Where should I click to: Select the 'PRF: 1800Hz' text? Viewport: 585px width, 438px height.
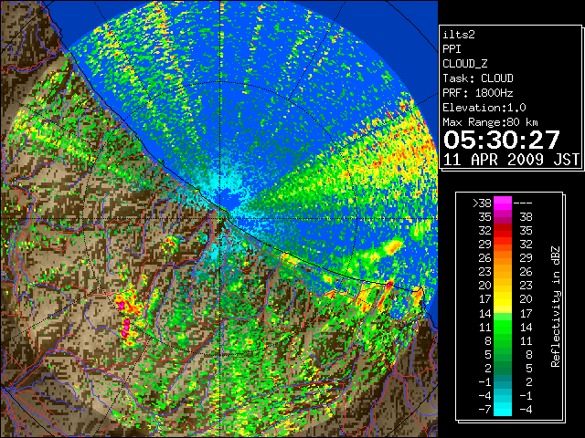coord(478,93)
